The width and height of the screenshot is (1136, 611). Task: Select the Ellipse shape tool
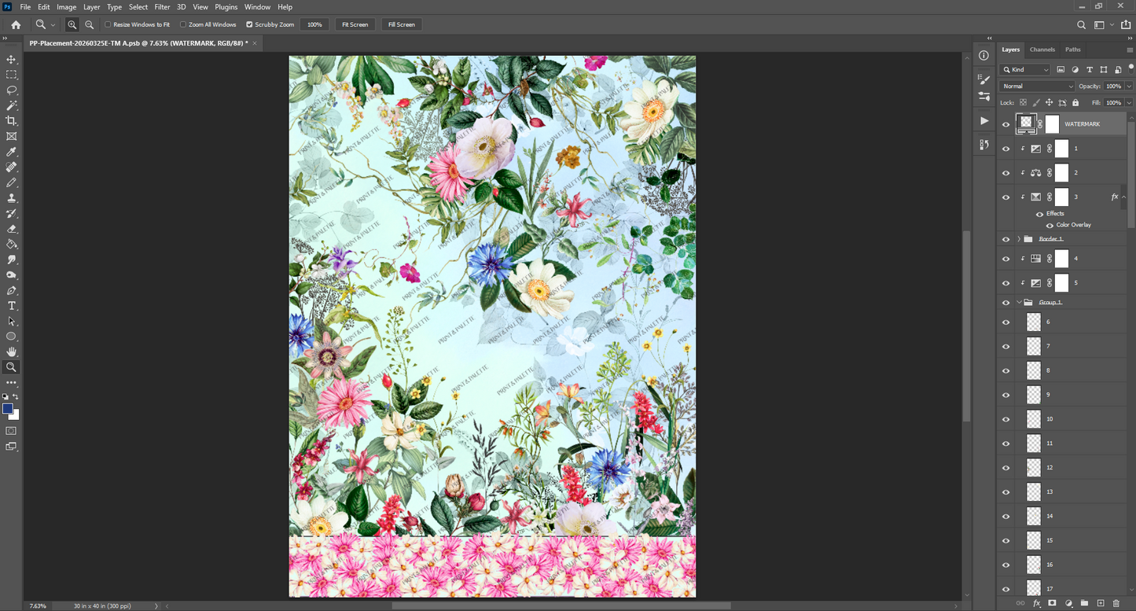11,337
